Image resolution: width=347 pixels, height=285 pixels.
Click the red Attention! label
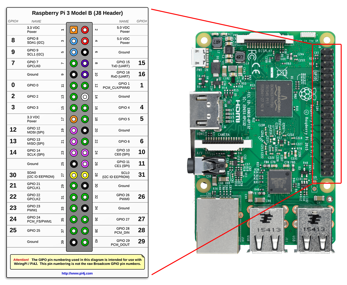coord(21,260)
